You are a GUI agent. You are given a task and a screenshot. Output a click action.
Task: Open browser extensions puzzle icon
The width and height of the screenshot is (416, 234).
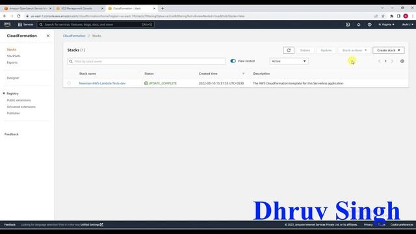(391, 16)
